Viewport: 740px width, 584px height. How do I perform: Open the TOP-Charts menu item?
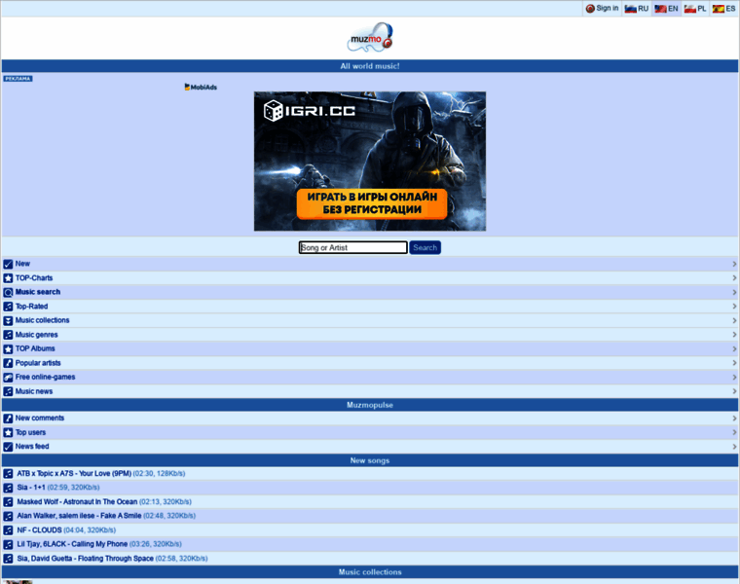(370, 277)
